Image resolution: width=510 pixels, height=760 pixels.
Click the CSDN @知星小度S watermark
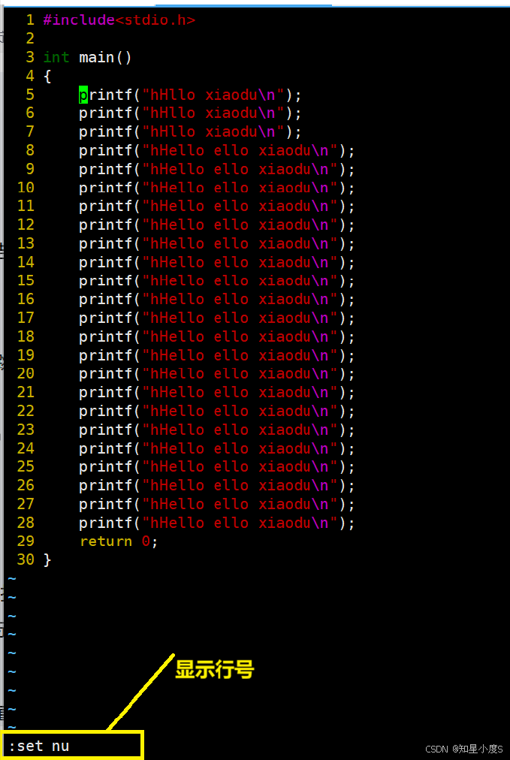tap(464, 749)
